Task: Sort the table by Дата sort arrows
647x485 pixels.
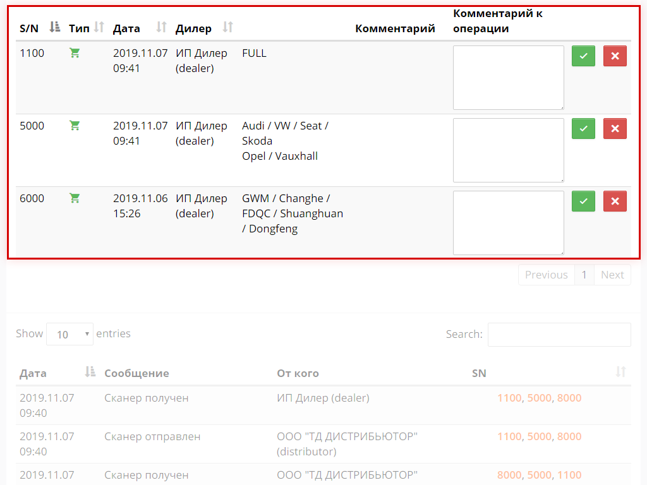Action: (x=162, y=27)
